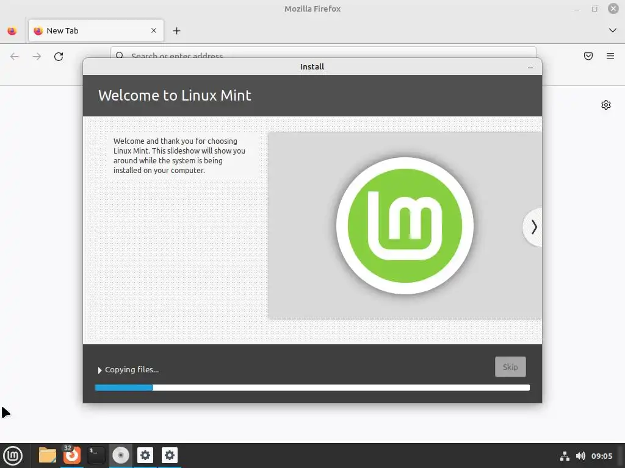Skip the current Copying files step
The image size is (625, 468).
click(510, 366)
